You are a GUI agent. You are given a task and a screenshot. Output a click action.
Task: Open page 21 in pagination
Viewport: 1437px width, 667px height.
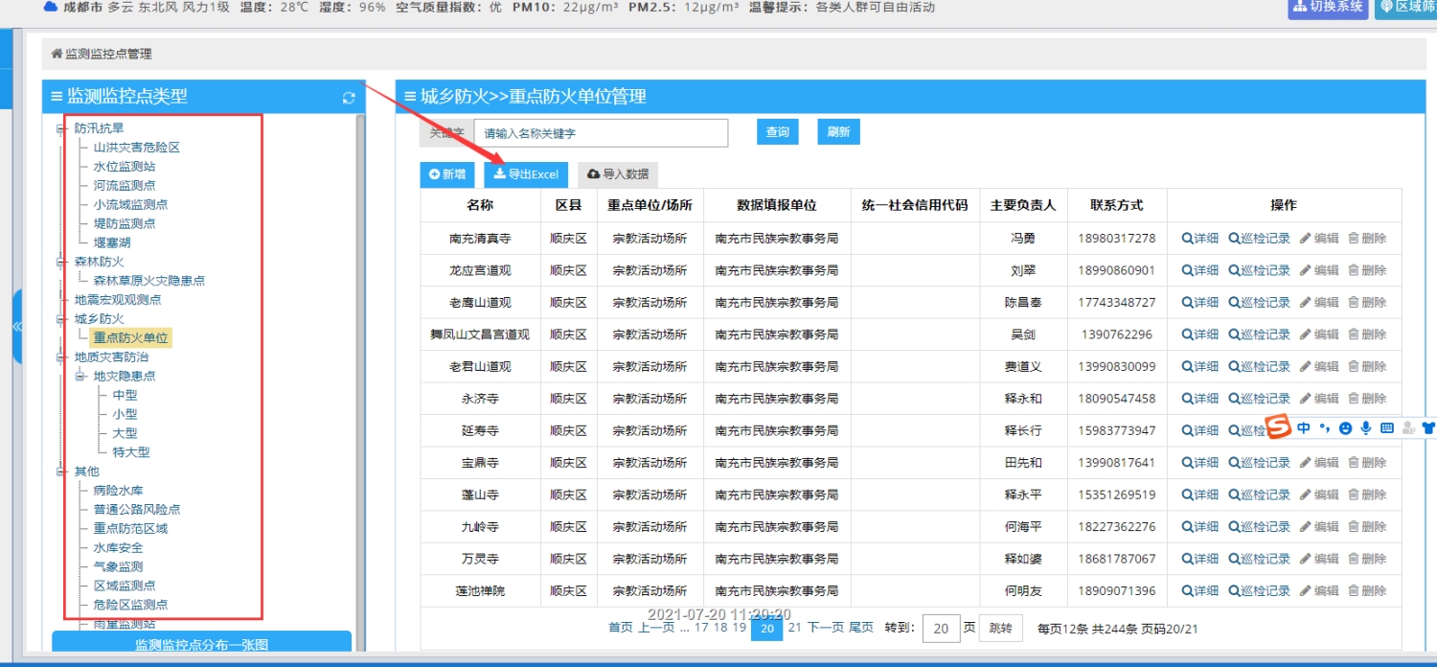pyautogui.click(x=794, y=628)
